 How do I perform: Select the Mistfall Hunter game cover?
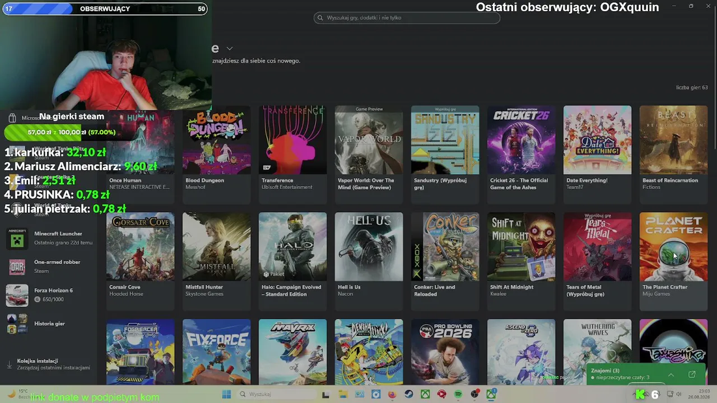point(216,246)
